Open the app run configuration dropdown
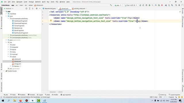This screenshot has height=103, width=184. pyautogui.click(x=118, y=5)
